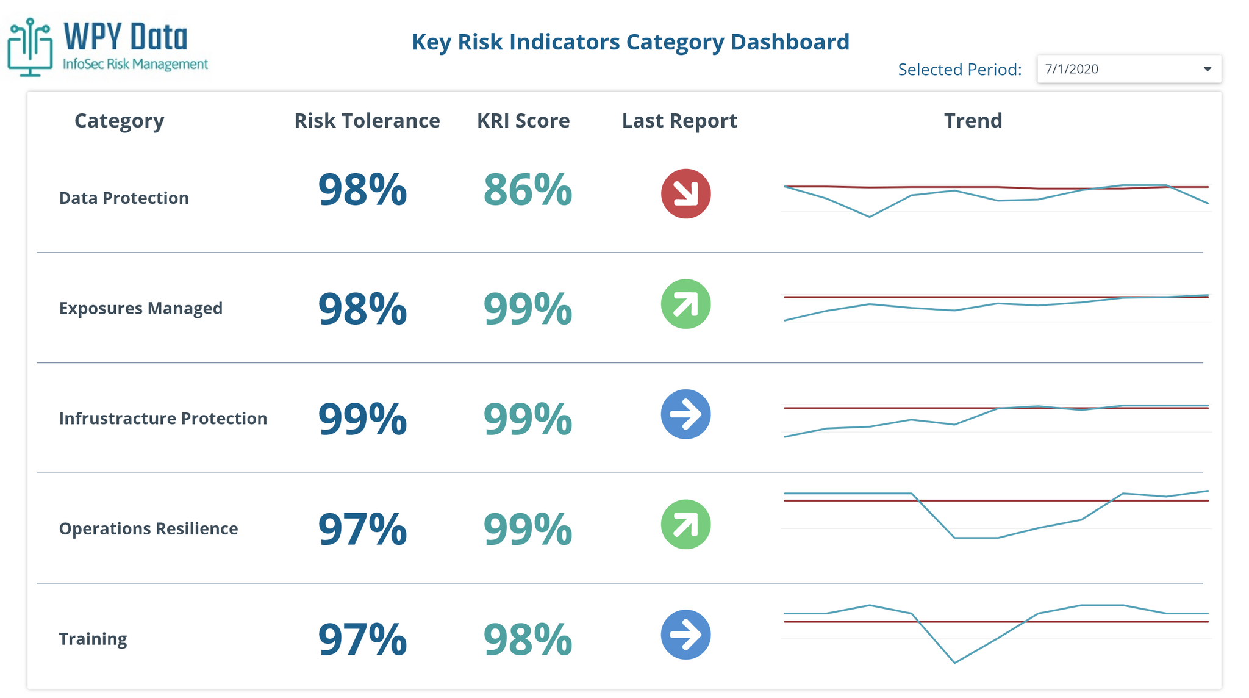Image resolution: width=1249 pixels, height=698 pixels.
Task: Expand the date selector showing 7/1/2020
Action: 1129,69
